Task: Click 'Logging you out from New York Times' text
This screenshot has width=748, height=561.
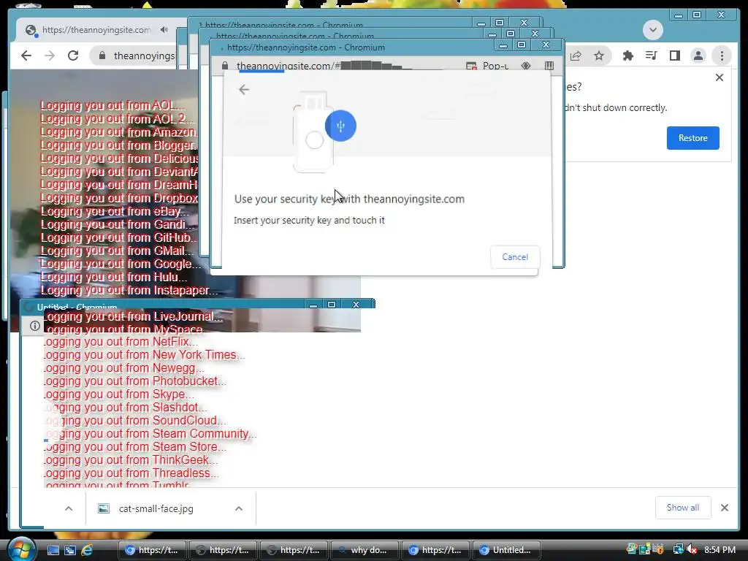Action: click(x=145, y=355)
